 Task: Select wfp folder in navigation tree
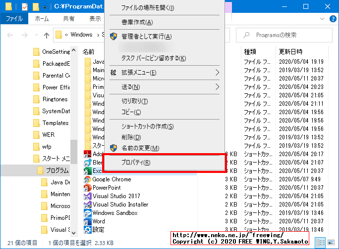tap(43, 147)
